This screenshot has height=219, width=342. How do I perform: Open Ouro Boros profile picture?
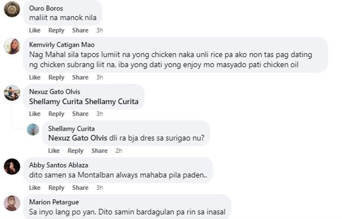click(12, 9)
